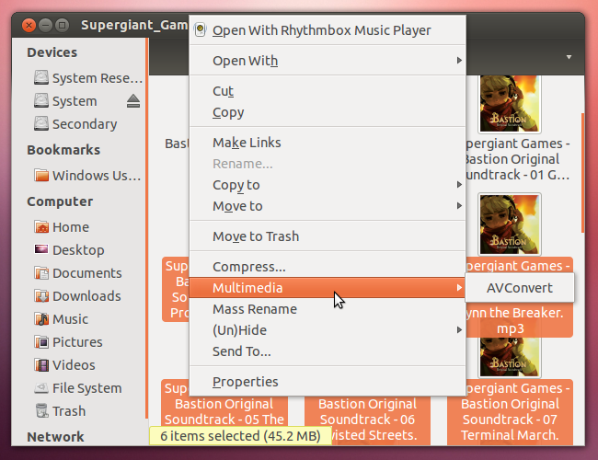Viewport: 598px width, 460px height.
Task: Go to Desktop in sidebar
Action: pos(78,250)
